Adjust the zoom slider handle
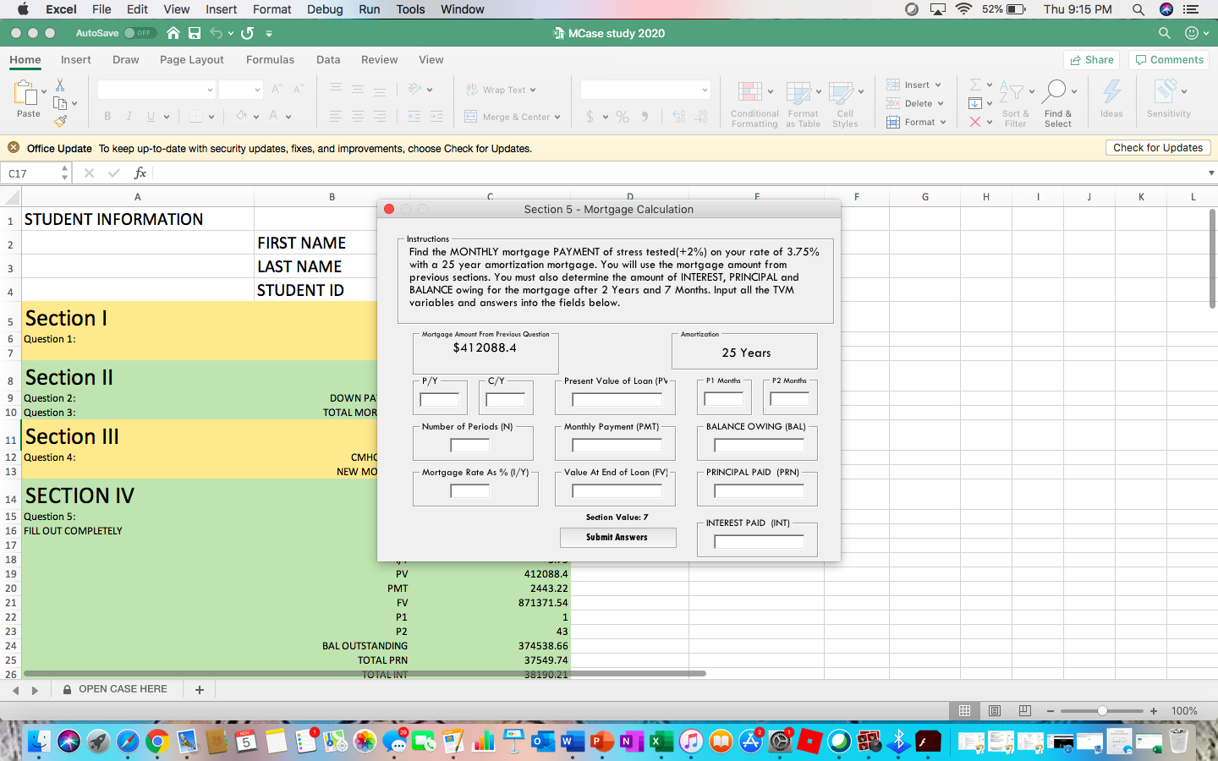 click(x=1102, y=711)
